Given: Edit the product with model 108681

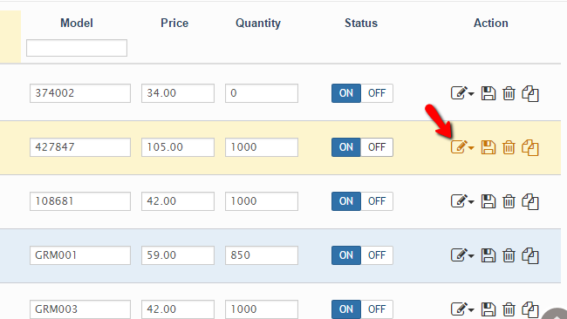Looking at the screenshot, I should click(459, 200).
